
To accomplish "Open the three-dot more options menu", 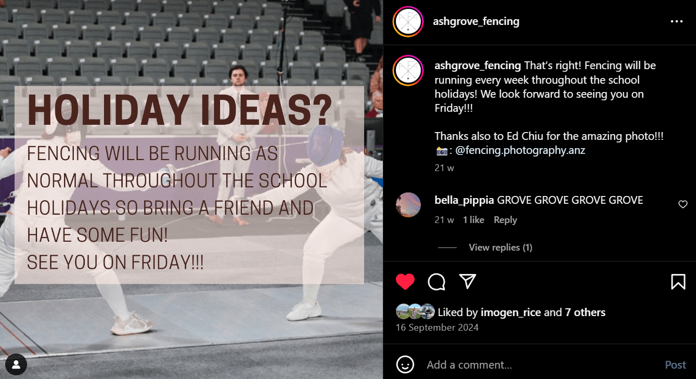I will tap(677, 21).
